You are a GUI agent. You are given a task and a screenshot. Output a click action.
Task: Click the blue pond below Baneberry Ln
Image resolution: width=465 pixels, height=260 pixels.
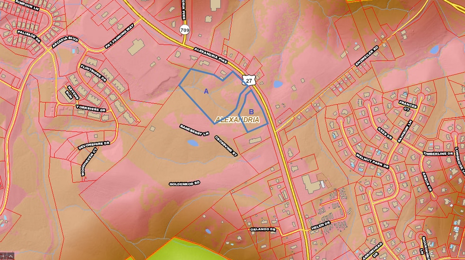192,143
